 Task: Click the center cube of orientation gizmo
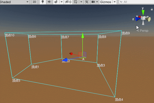pos(143,18)
